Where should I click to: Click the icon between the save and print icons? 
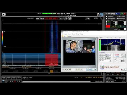pos(93,69)
